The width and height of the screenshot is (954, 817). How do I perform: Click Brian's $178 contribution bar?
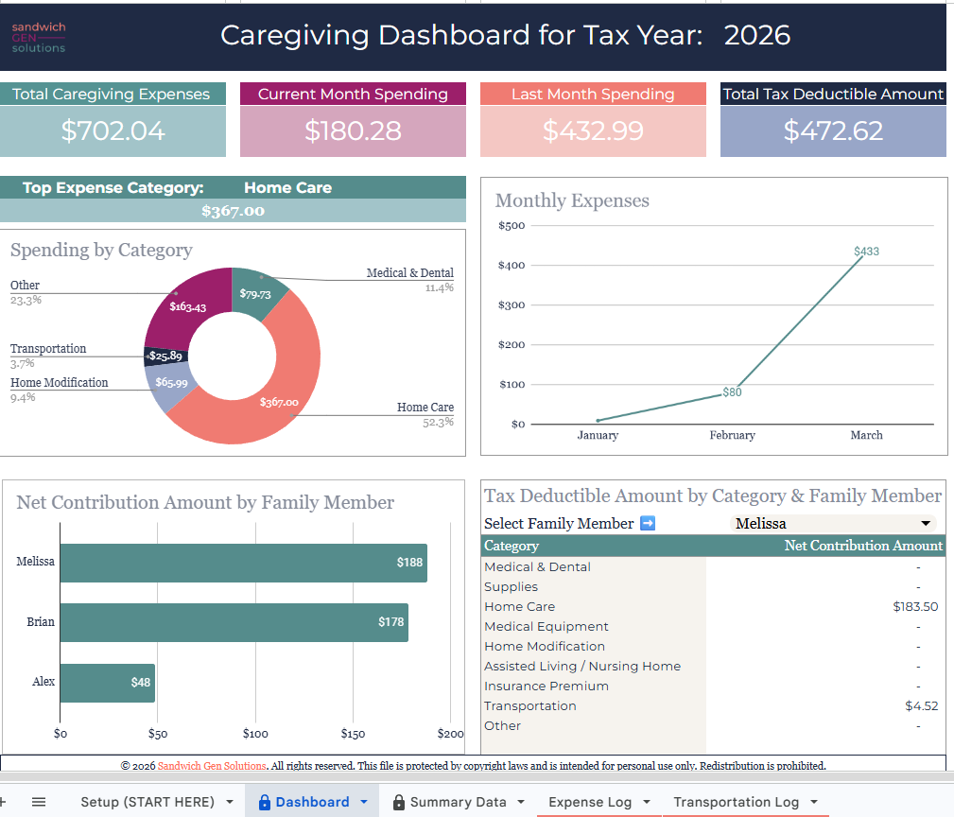point(234,622)
